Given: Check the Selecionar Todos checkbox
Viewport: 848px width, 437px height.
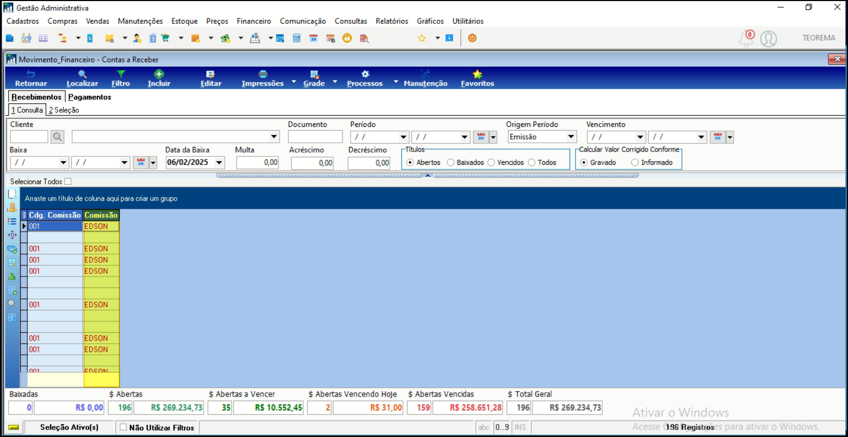Looking at the screenshot, I should pos(68,182).
